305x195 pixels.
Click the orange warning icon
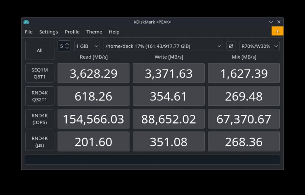click(278, 31)
